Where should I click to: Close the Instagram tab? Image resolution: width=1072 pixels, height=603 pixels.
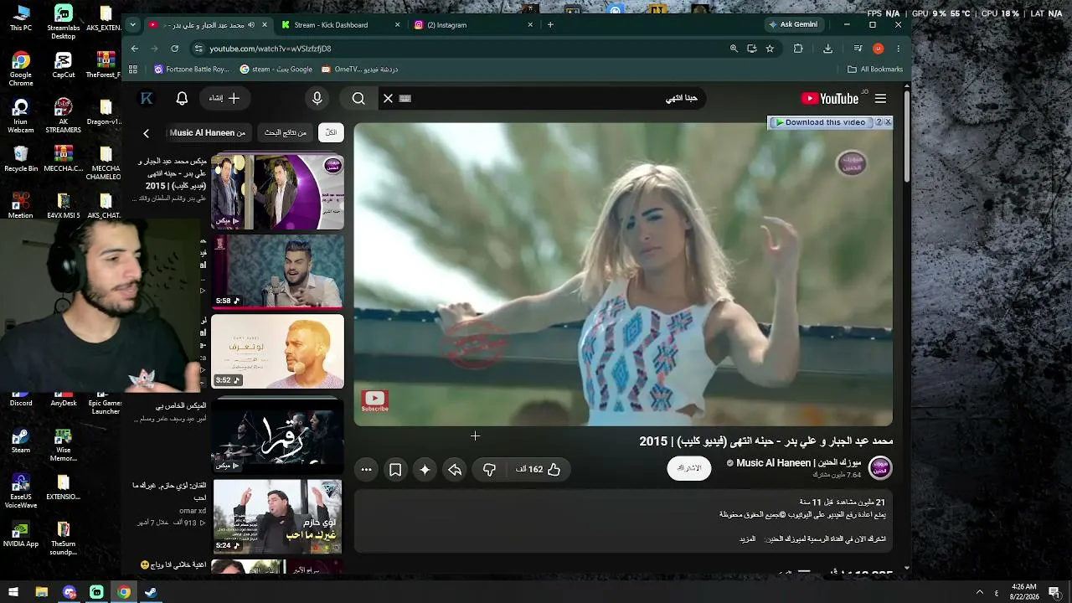point(530,25)
